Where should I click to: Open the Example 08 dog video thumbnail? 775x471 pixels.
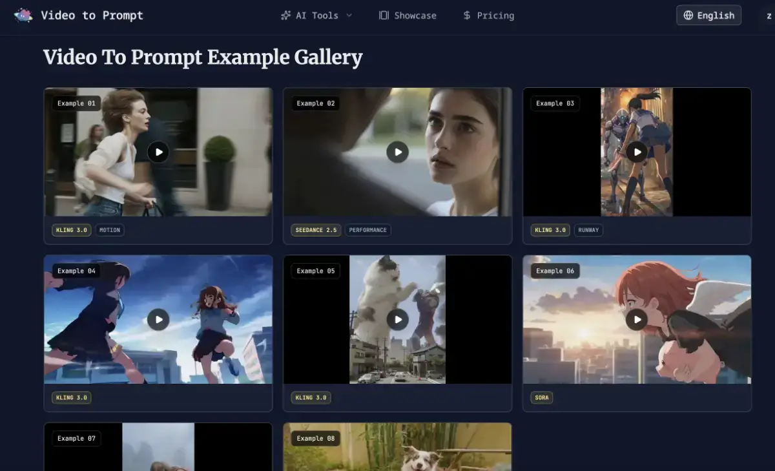click(398, 447)
